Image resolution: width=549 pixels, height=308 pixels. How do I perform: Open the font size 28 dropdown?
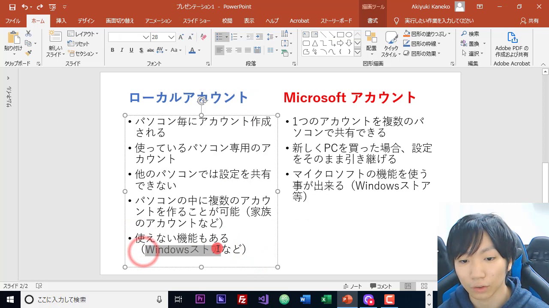coord(172,37)
